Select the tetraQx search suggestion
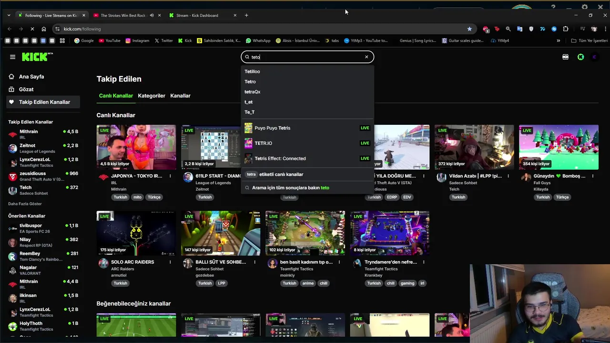The image size is (610, 343). (x=307, y=92)
